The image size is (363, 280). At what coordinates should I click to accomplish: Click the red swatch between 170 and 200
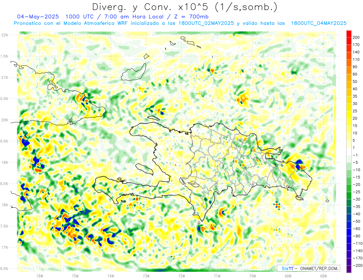(349, 41)
